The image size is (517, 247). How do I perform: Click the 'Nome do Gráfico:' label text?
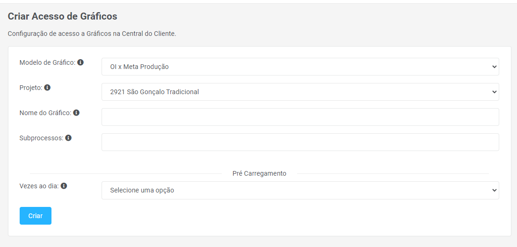point(45,113)
